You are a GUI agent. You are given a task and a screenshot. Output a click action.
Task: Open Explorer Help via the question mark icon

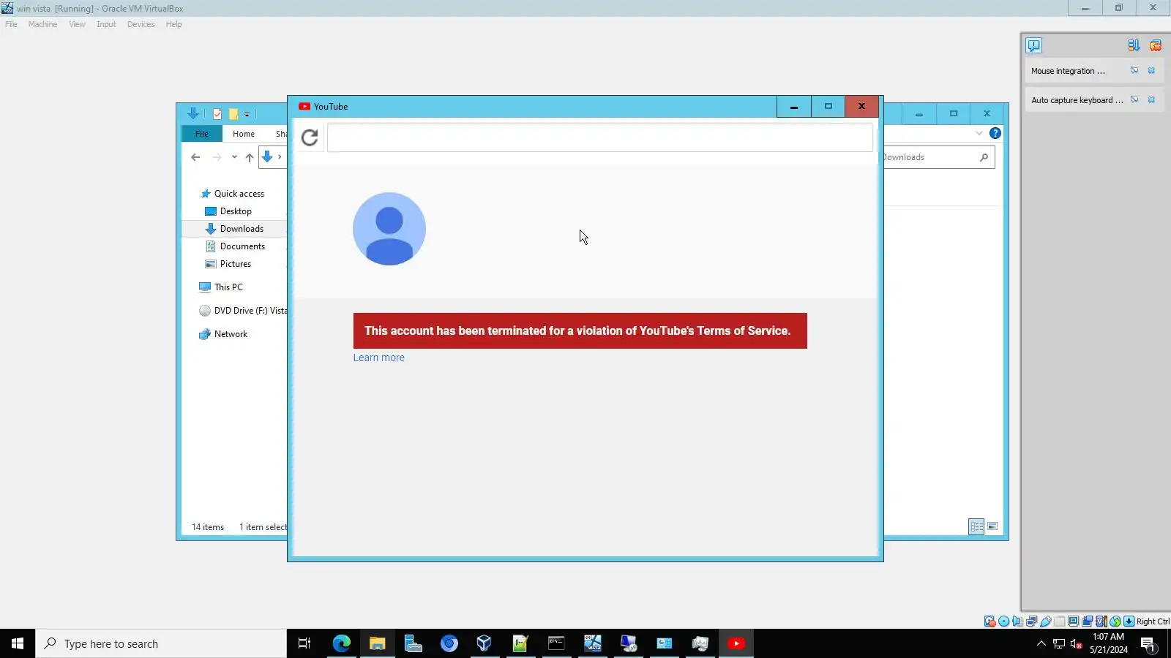[995, 133]
